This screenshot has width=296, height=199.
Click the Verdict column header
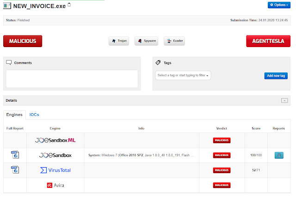coord(222,128)
